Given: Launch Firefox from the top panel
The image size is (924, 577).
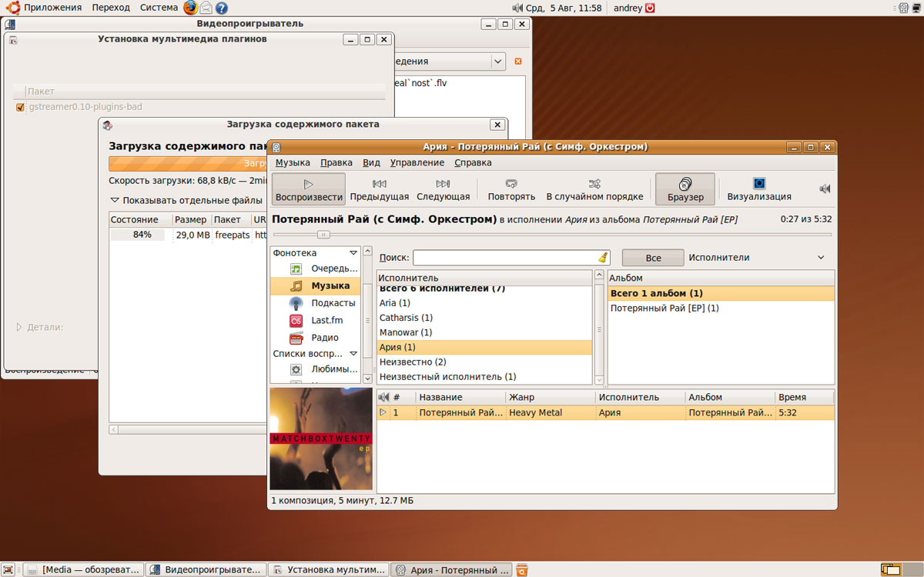Looking at the screenshot, I should [x=190, y=8].
